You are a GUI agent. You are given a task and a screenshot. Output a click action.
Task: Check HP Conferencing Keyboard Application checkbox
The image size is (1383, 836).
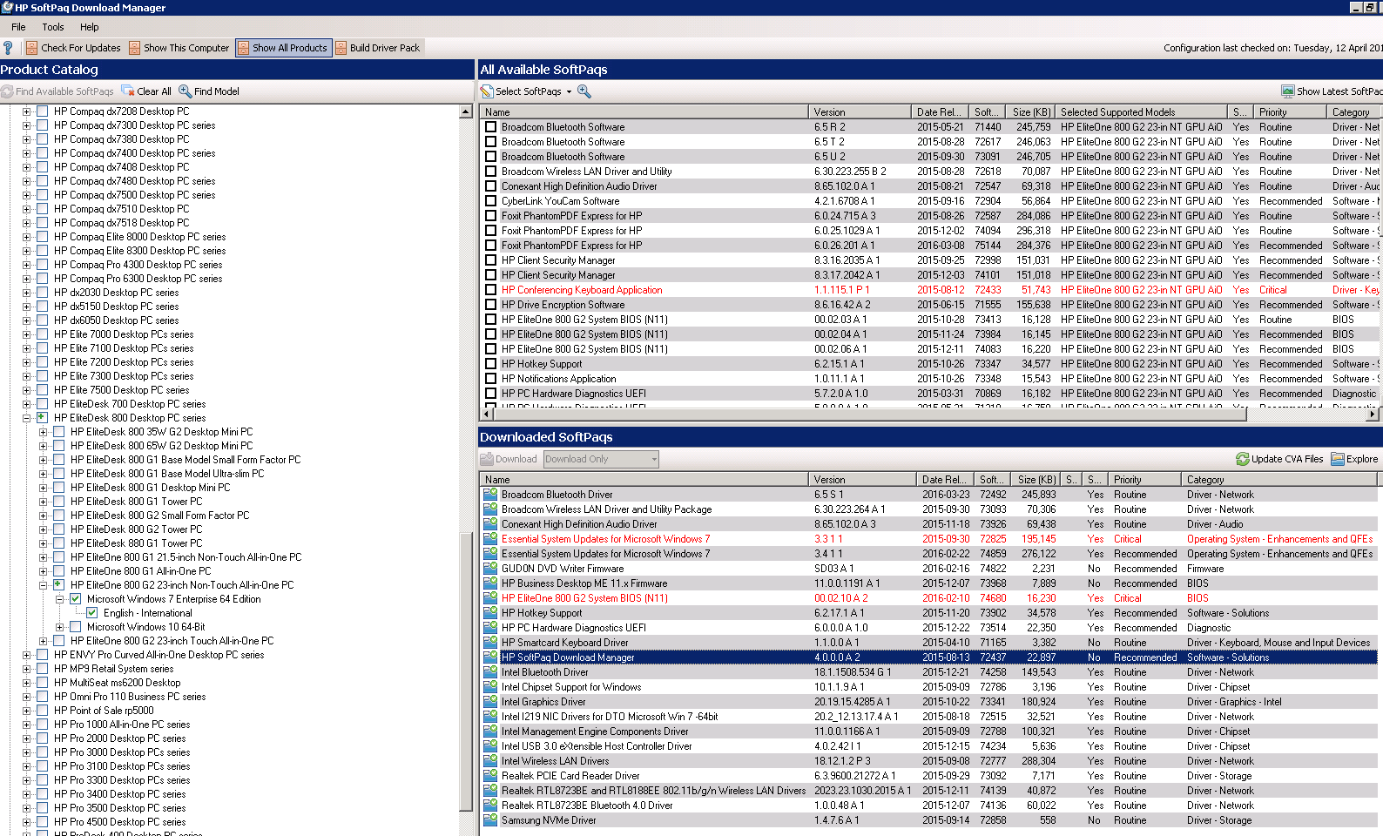point(491,290)
